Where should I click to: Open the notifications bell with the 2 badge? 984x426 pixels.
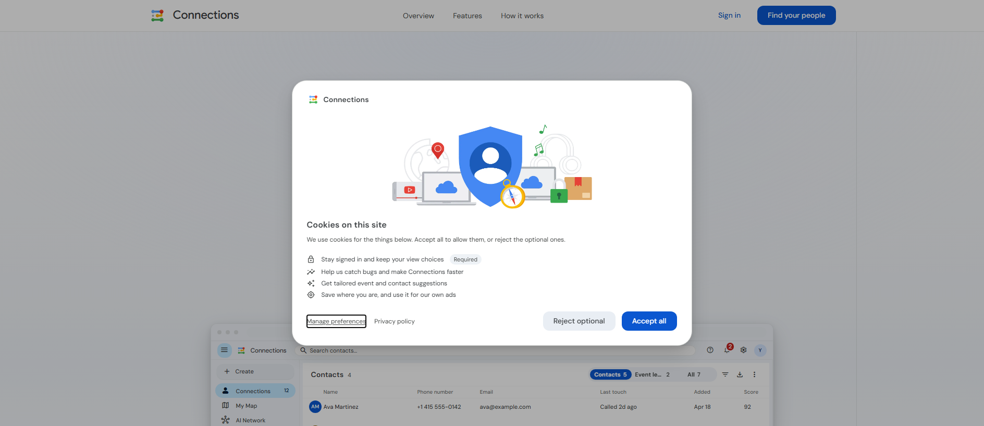727,350
